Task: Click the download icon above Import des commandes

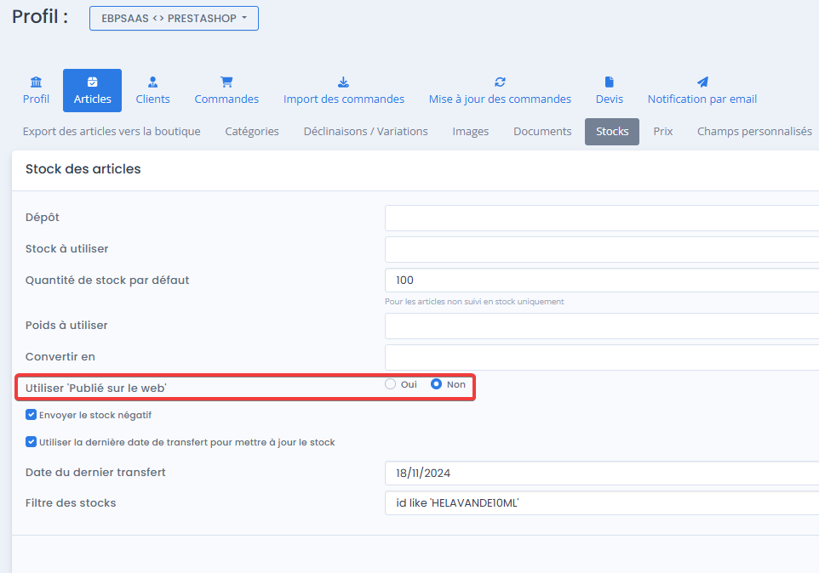Action: 343,82
